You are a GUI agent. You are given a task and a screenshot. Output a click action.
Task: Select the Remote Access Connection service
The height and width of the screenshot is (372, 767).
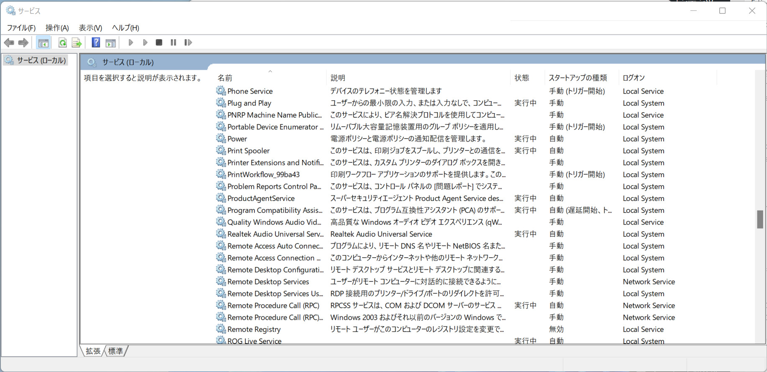274,258
